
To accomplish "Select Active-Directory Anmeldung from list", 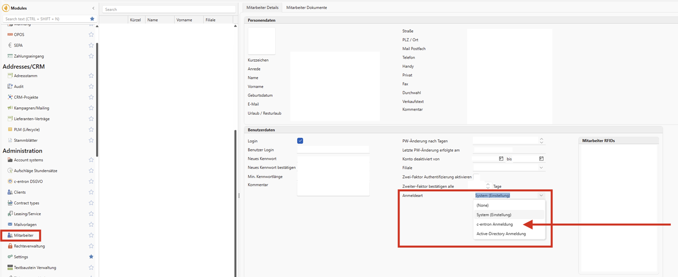I will tap(501, 234).
